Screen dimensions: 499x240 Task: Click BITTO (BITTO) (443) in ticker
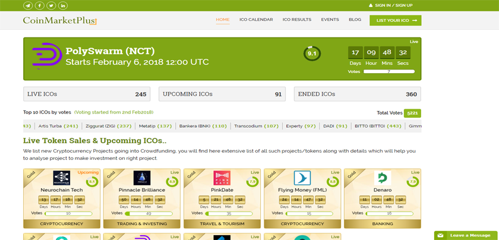[x=378, y=126]
